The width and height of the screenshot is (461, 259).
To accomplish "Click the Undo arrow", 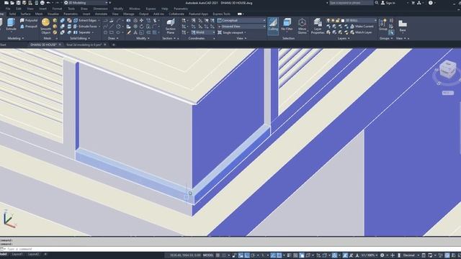I will 48,3.
